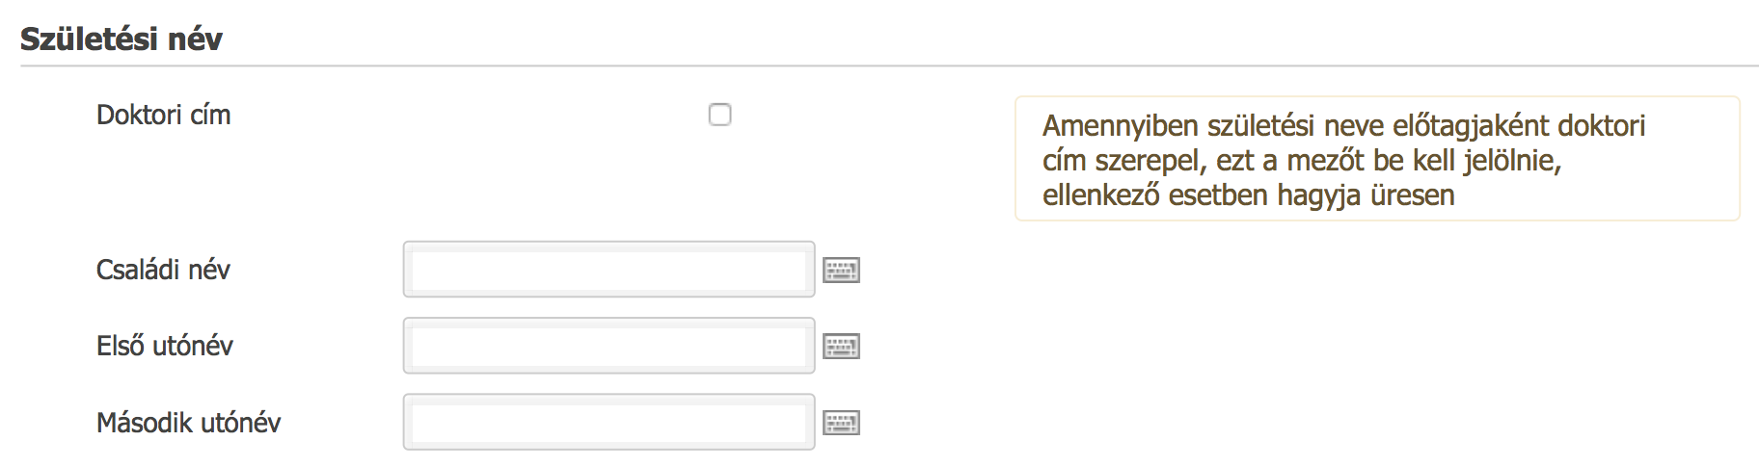Open virtual keyboard for Első utónév

pos(841,346)
